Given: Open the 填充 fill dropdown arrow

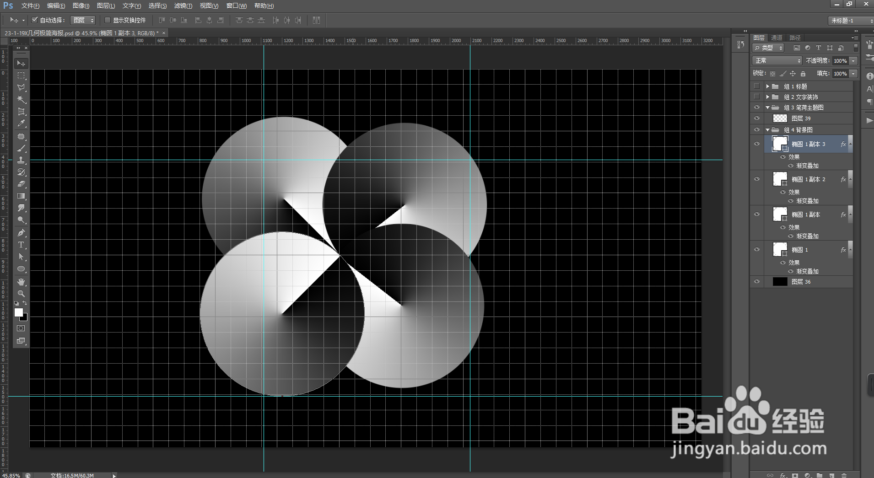Looking at the screenshot, I should (x=853, y=73).
